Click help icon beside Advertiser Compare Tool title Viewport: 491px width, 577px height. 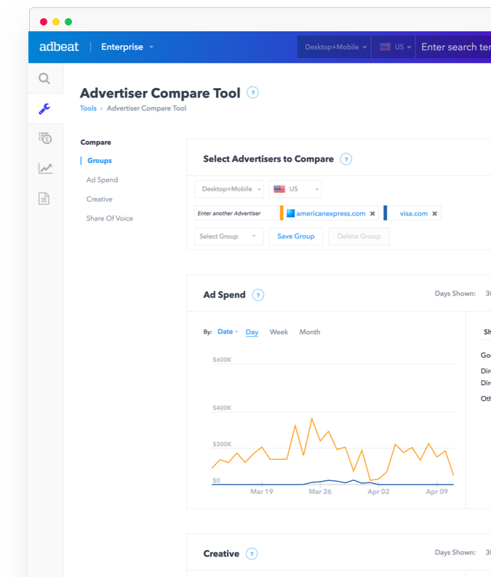coord(252,92)
